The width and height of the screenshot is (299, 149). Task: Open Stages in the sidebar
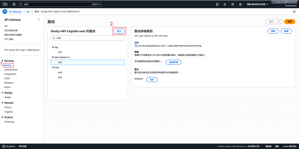click(8, 97)
